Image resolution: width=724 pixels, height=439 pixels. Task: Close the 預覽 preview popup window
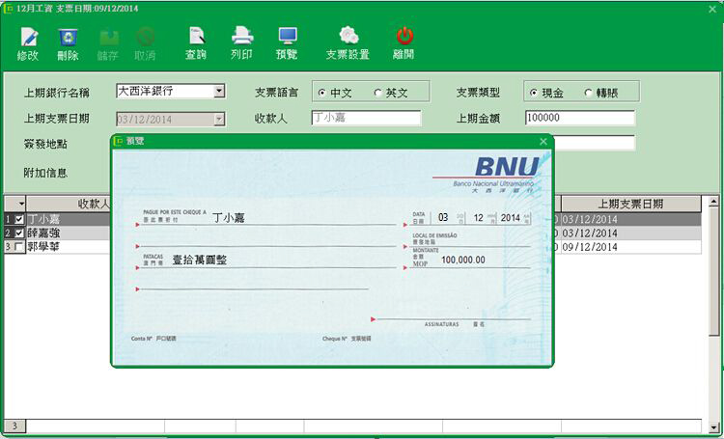pos(543,142)
